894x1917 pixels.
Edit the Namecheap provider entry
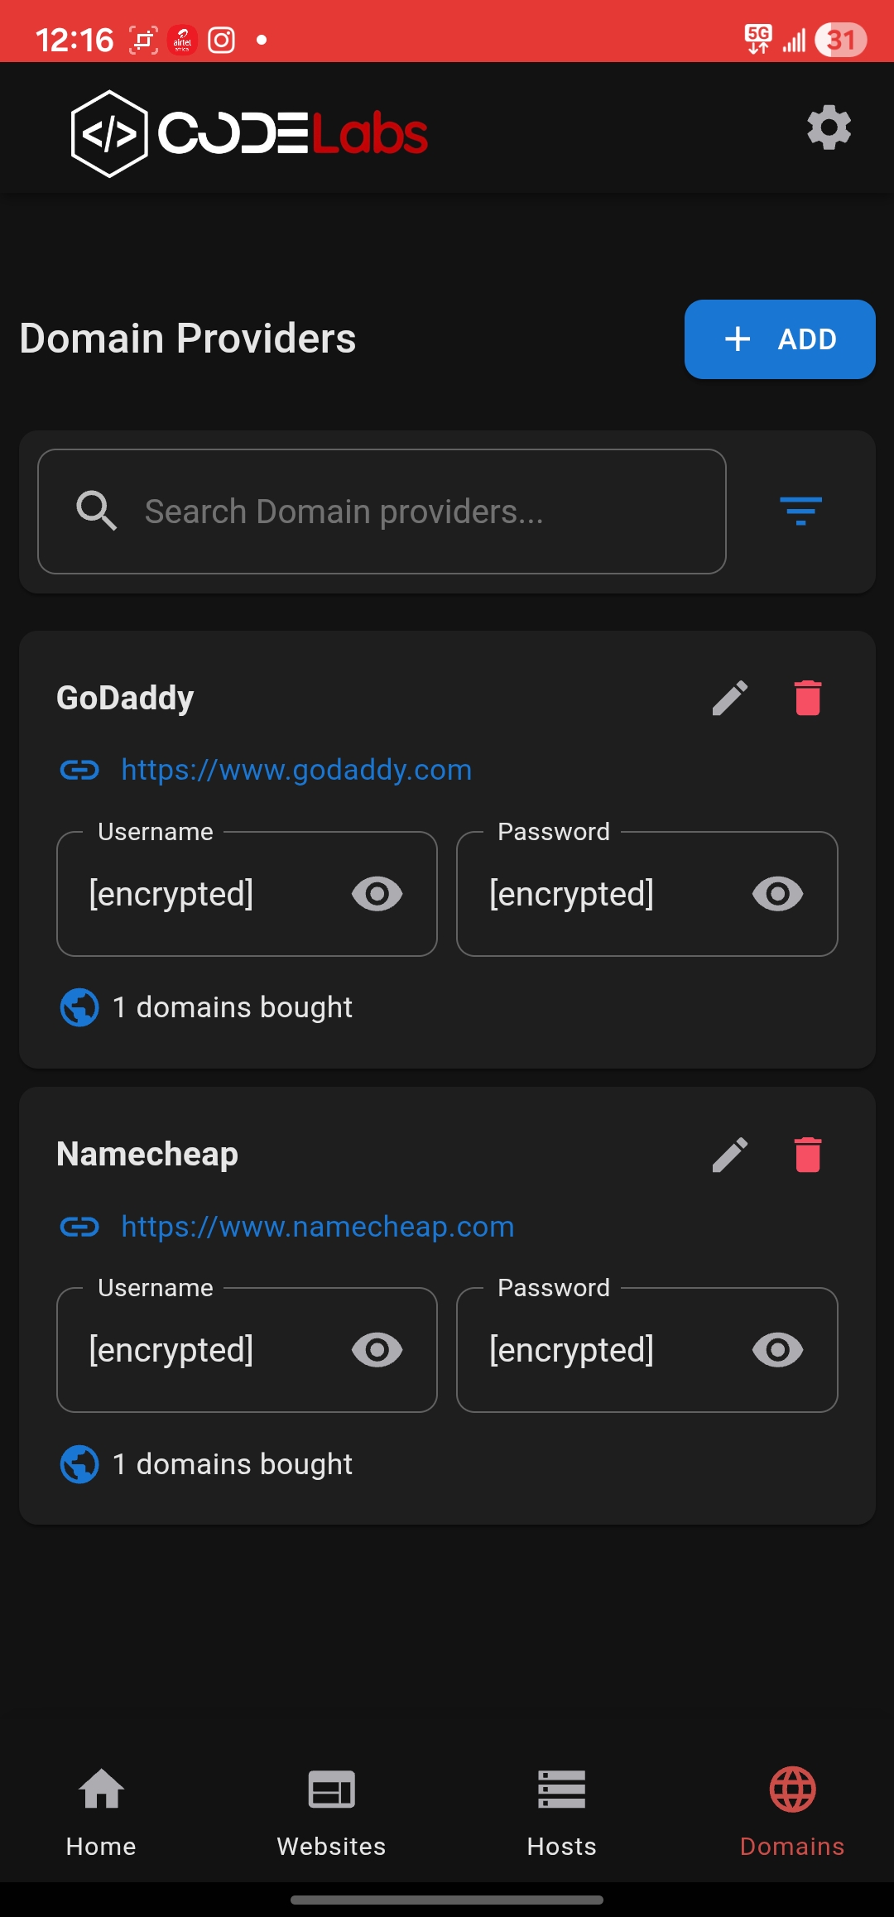click(x=729, y=1153)
